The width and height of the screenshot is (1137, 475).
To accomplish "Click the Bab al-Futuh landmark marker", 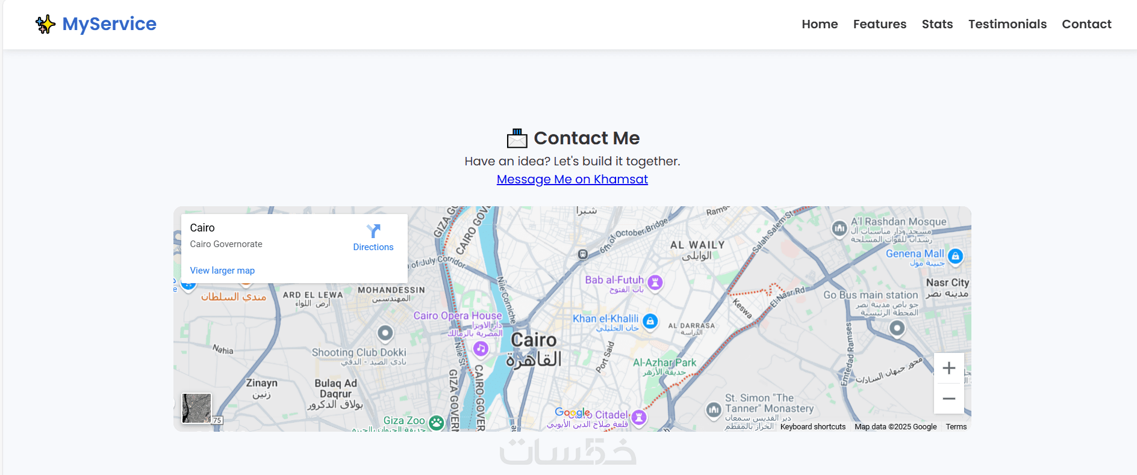I will (655, 281).
